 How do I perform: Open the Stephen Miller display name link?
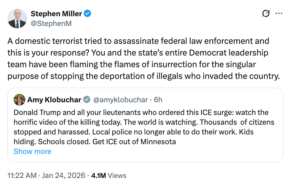pyautogui.click(x=56, y=14)
